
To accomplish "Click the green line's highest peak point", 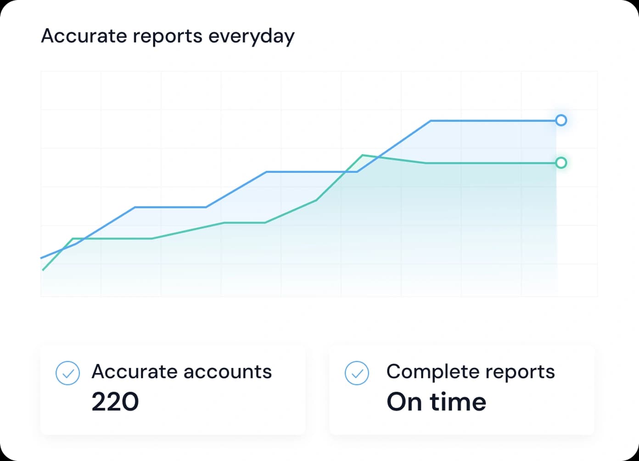I will [363, 155].
